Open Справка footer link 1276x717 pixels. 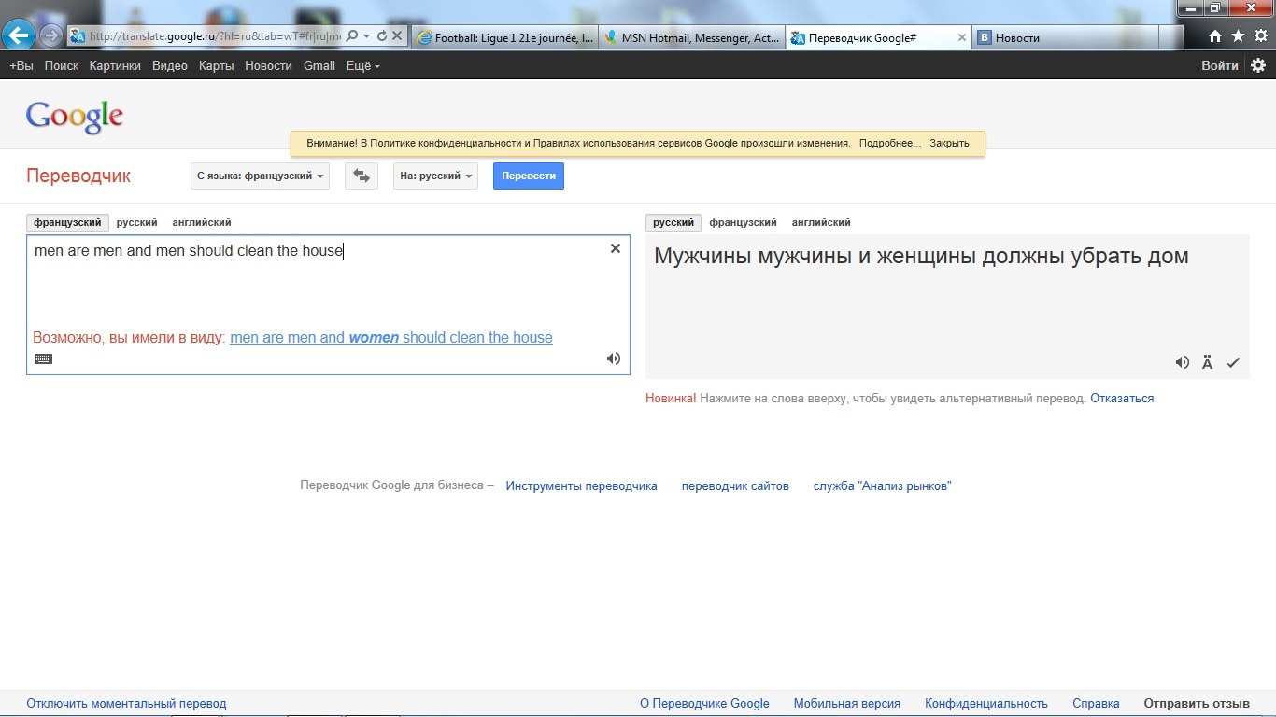click(1096, 704)
